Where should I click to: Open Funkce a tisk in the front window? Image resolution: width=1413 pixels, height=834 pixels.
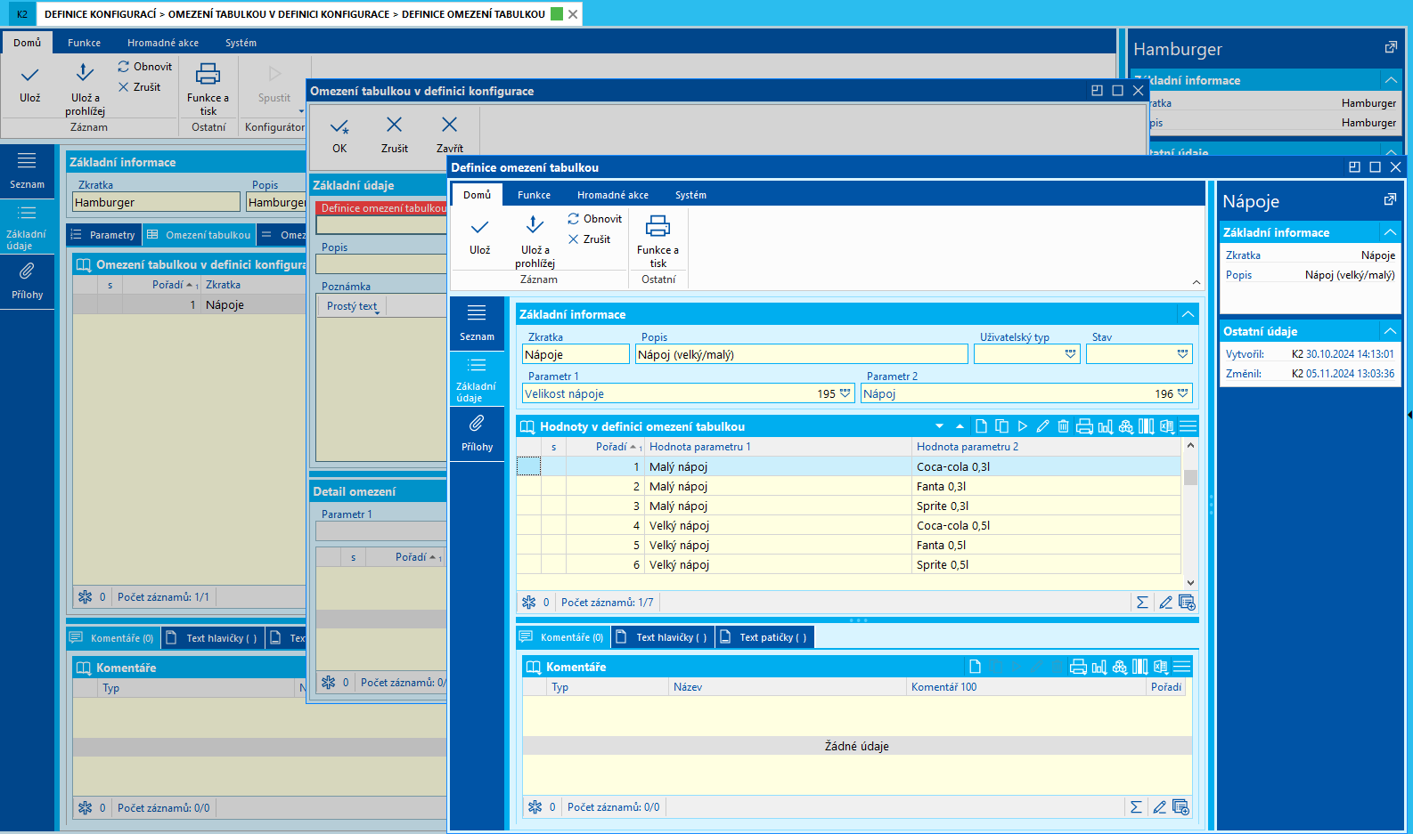coord(657,228)
